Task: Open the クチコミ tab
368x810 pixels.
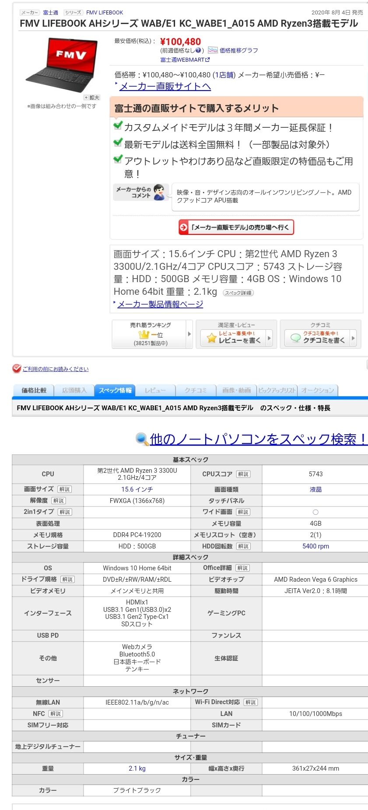Action: pos(196,390)
